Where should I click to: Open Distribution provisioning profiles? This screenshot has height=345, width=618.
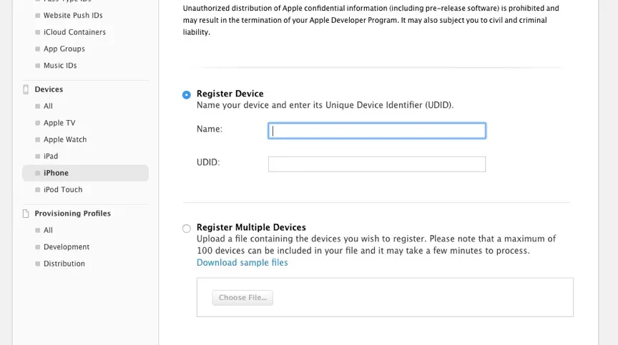point(64,264)
